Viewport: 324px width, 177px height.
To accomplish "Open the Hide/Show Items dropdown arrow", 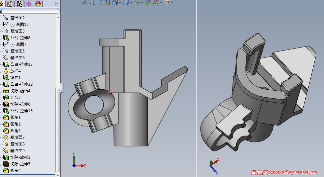I will (142, 3).
